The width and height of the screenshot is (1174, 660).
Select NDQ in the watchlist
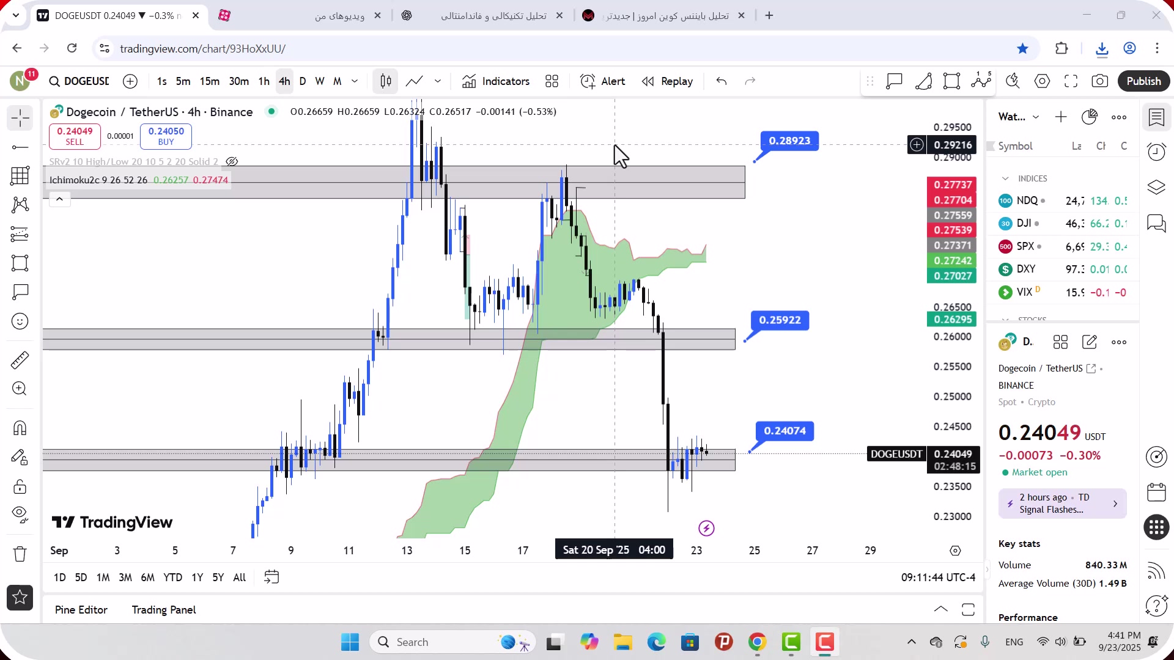click(1063, 200)
